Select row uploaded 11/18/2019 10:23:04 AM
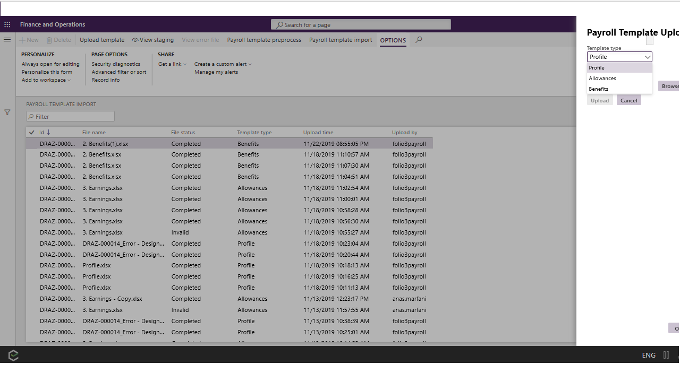Viewport: 680px width, 382px height. (229, 244)
